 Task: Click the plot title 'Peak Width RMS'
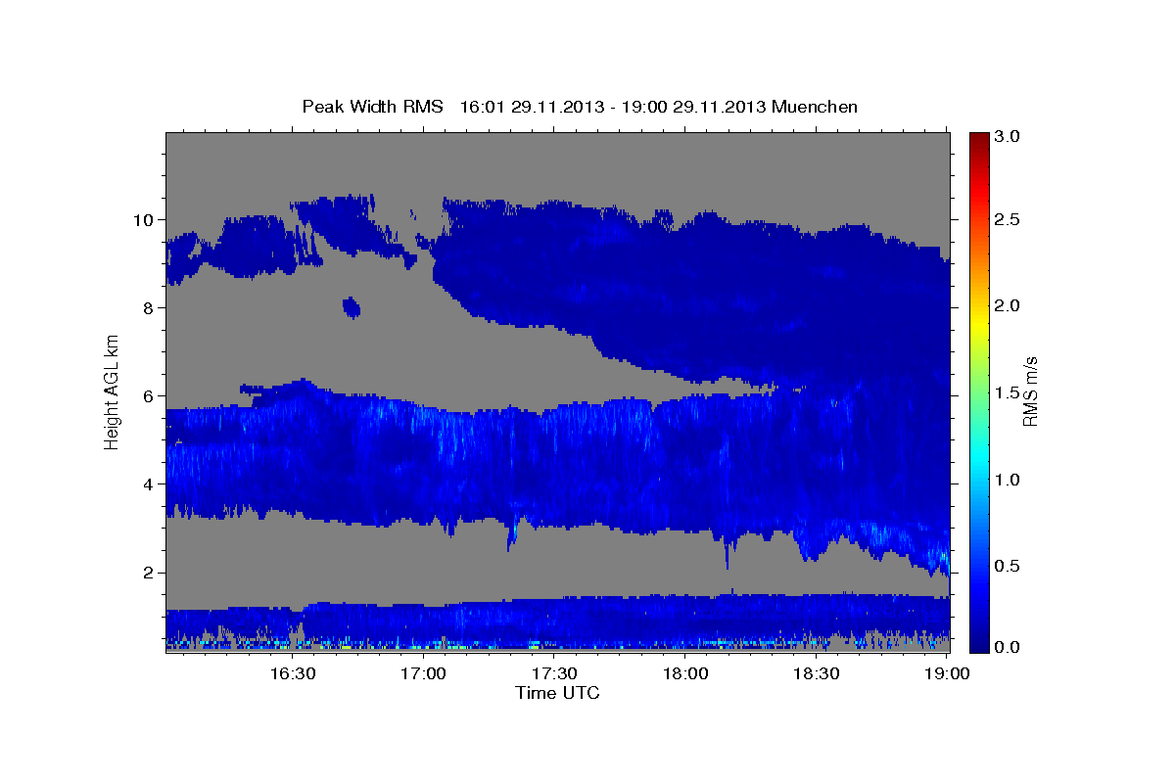[372, 106]
